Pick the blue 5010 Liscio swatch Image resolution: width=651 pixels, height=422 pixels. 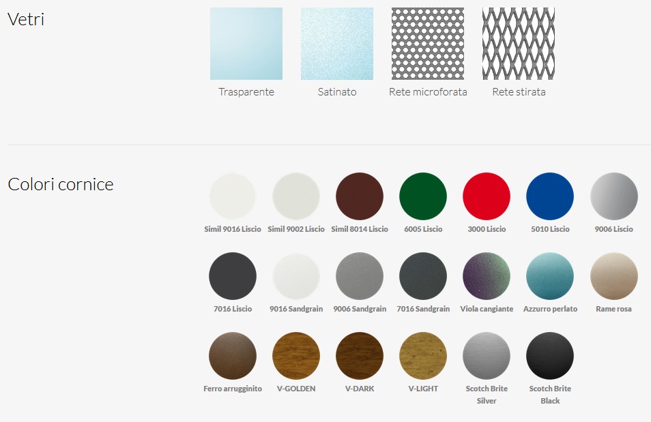(x=550, y=196)
